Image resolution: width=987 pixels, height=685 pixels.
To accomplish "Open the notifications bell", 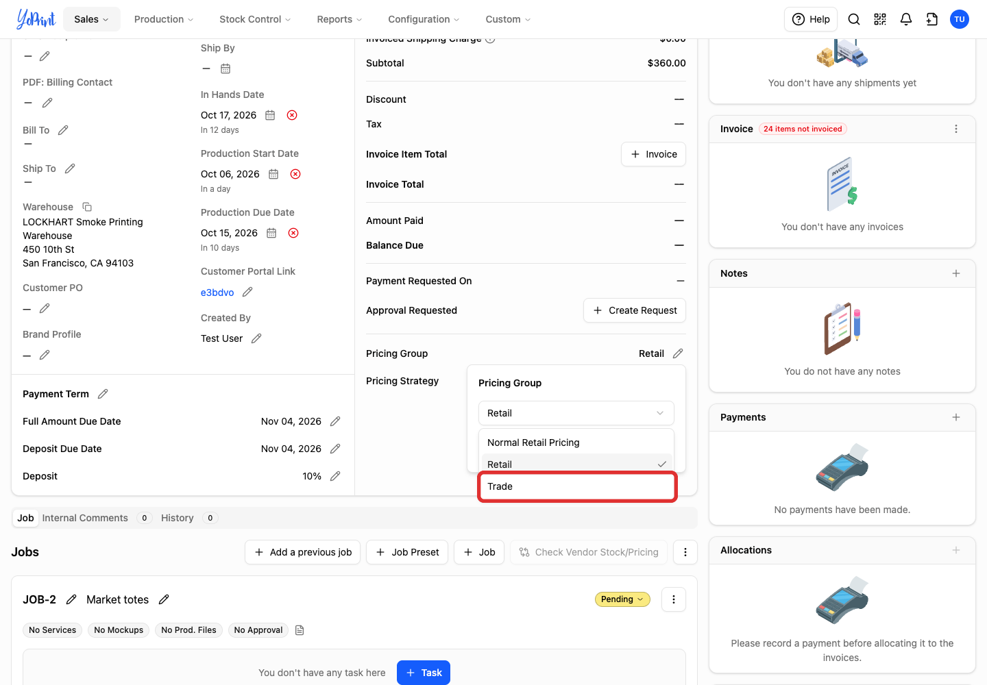I will tap(906, 19).
